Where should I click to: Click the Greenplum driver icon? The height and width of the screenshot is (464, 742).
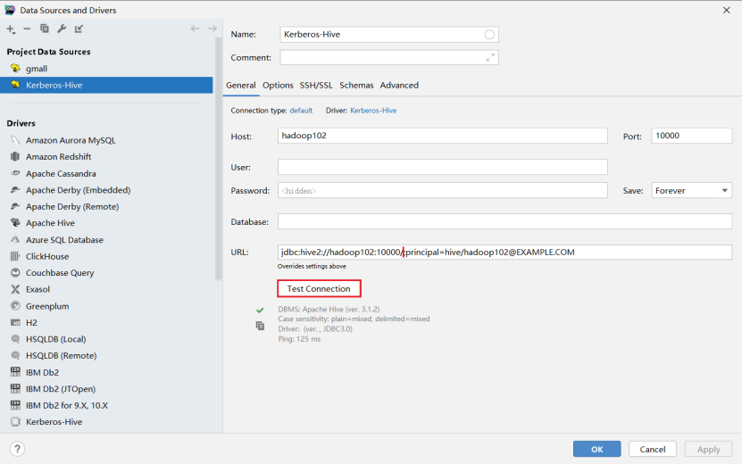(15, 305)
